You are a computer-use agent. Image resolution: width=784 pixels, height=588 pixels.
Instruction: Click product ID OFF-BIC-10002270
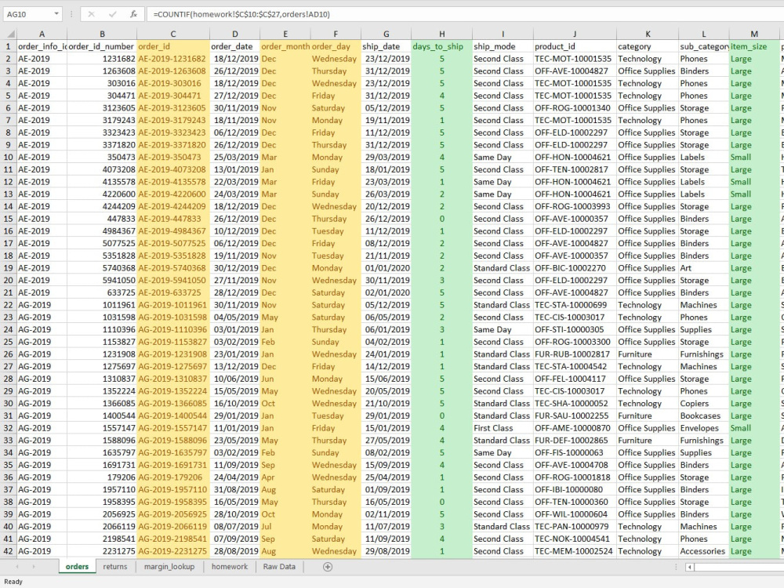pyautogui.click(x=575, y=268)
